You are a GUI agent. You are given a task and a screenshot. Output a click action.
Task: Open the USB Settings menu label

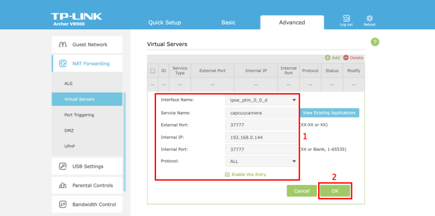tap(88, 167)
